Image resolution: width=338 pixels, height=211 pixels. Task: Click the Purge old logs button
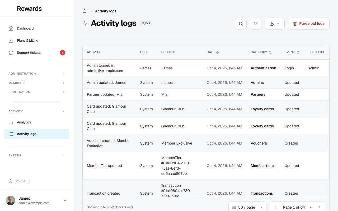click(309, 24)
